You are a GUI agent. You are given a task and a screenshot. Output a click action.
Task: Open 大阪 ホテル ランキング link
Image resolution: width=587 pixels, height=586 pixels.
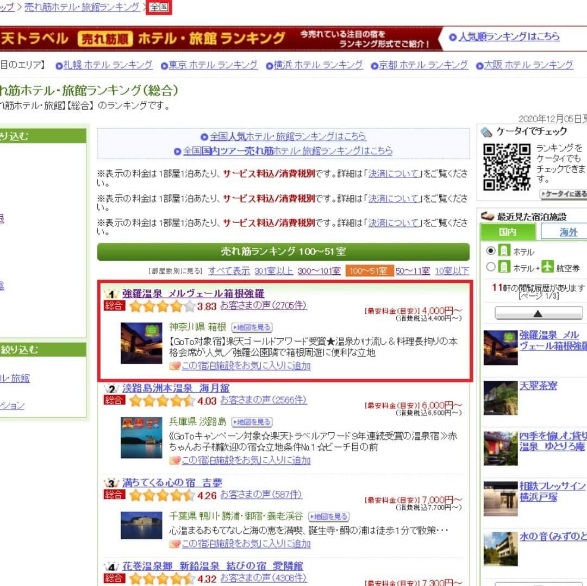click(529, 65)
